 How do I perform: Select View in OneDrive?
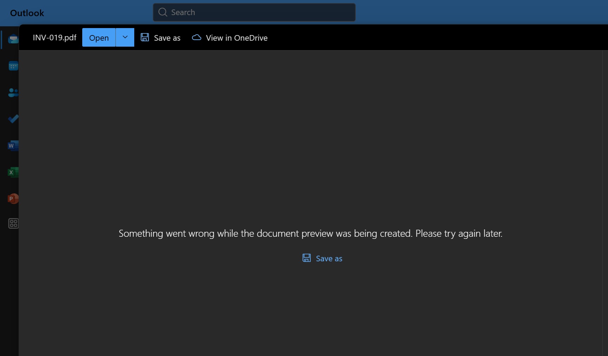coord(237,38)
